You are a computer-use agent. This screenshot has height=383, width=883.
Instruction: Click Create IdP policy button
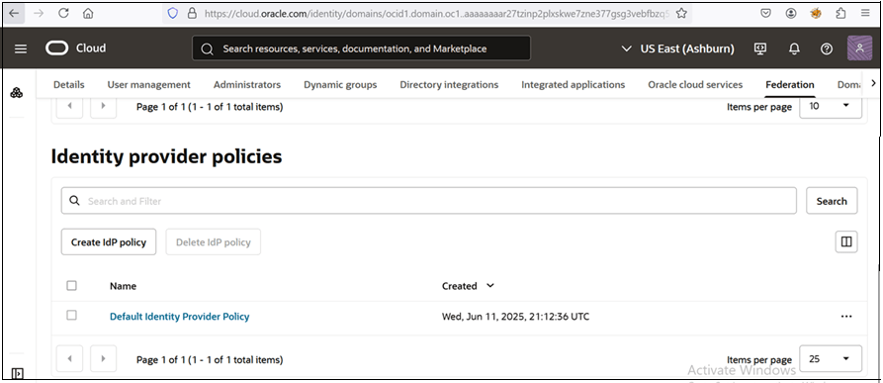[x=109, y=242]
